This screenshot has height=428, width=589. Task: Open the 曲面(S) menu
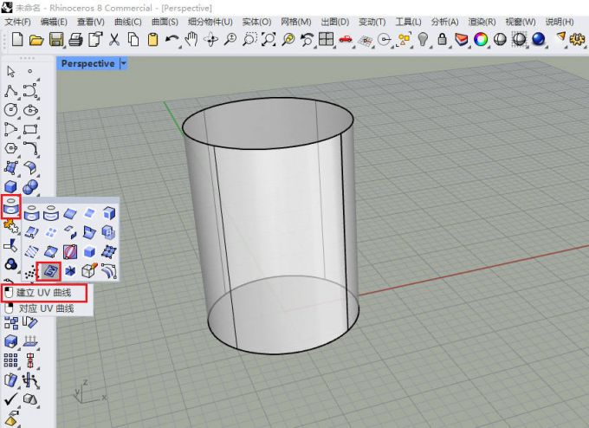tap(165, 23)
